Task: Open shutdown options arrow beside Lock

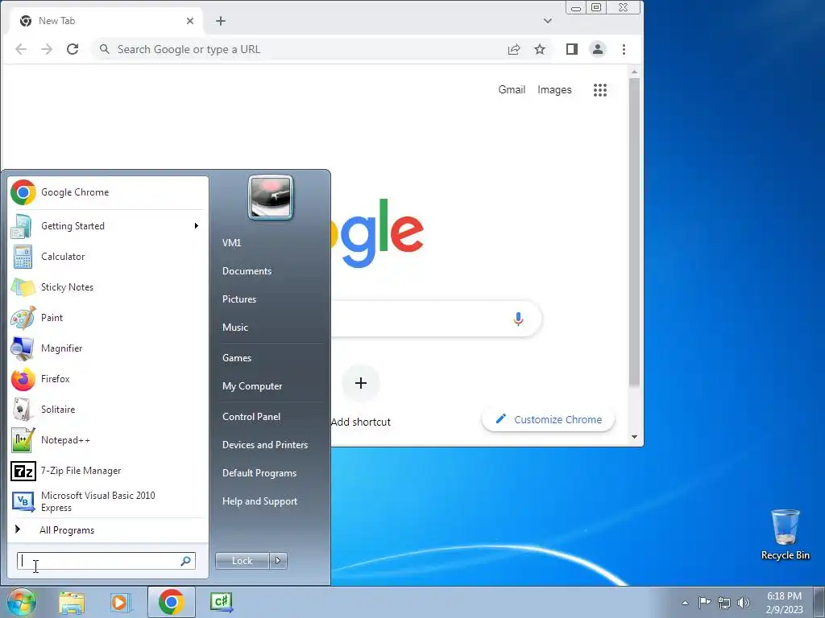Action: point(278,561)
